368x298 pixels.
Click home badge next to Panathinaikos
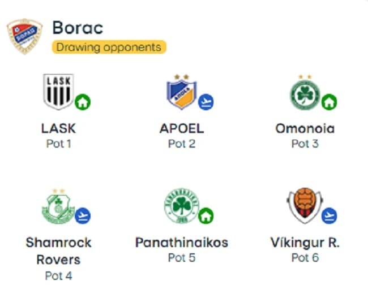(x=206, y=215)
